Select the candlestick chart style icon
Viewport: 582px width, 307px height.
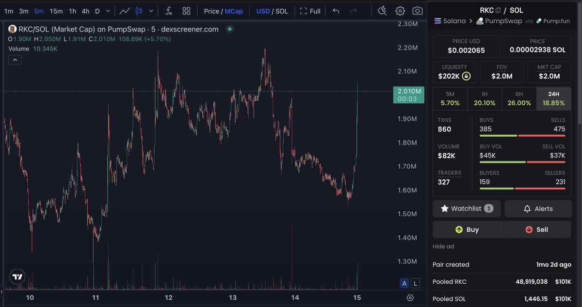click(139, 11)
